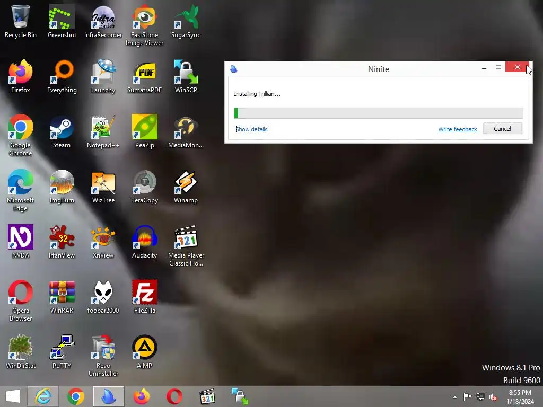Image resolution: width=543 pixels, height=407 pixels.
Task: Switch to Ninite taskbar button
Action: (108, 396)
